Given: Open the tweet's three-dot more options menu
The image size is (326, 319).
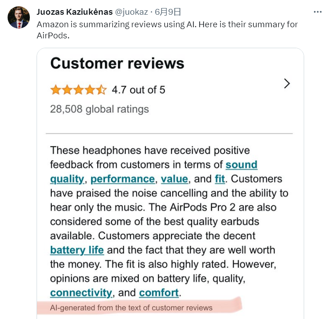Looking at the screenshot, I should click(318, 12).
